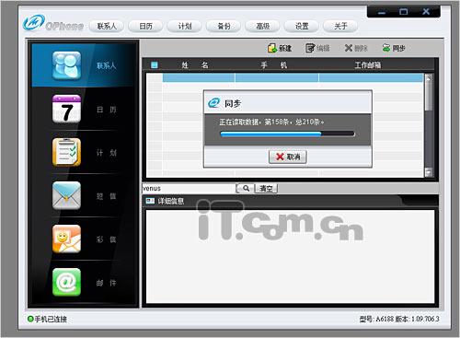
Task: Click the 删除 delete toolbar button
Action: [x=356, y=48]
